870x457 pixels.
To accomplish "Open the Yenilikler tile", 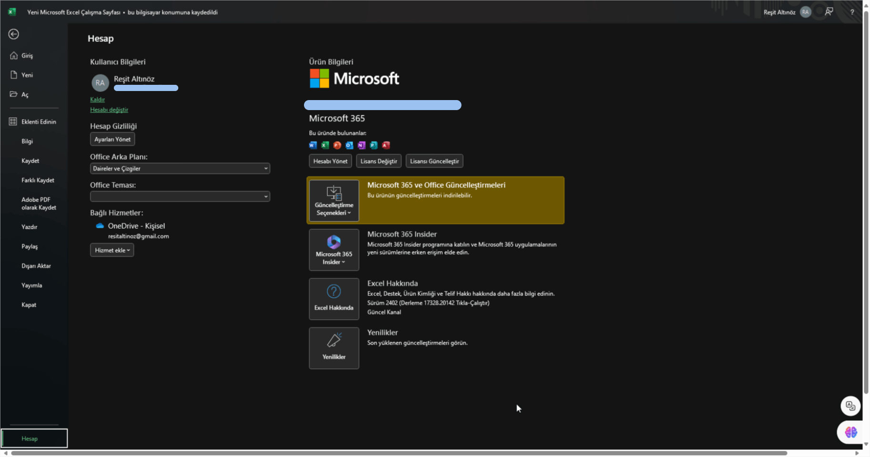I will click(x=334, y=348).
